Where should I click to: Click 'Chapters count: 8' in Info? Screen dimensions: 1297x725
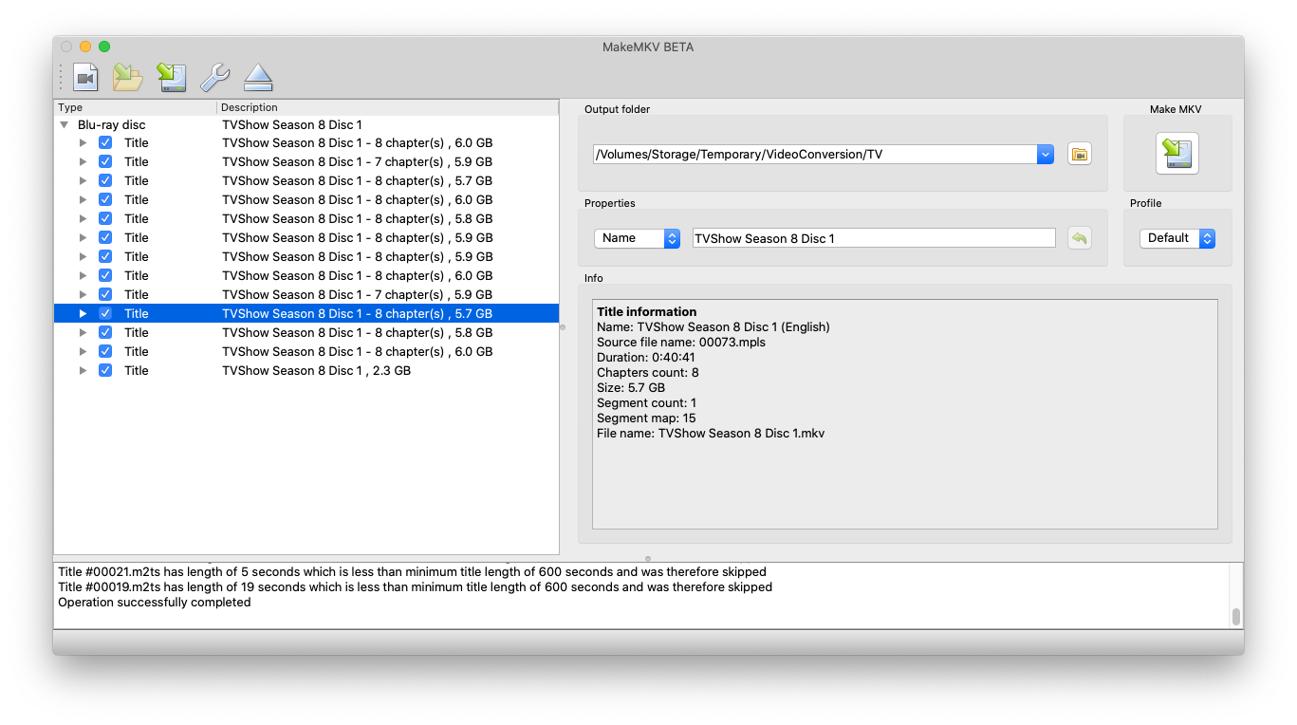click(x=647, y=372)
